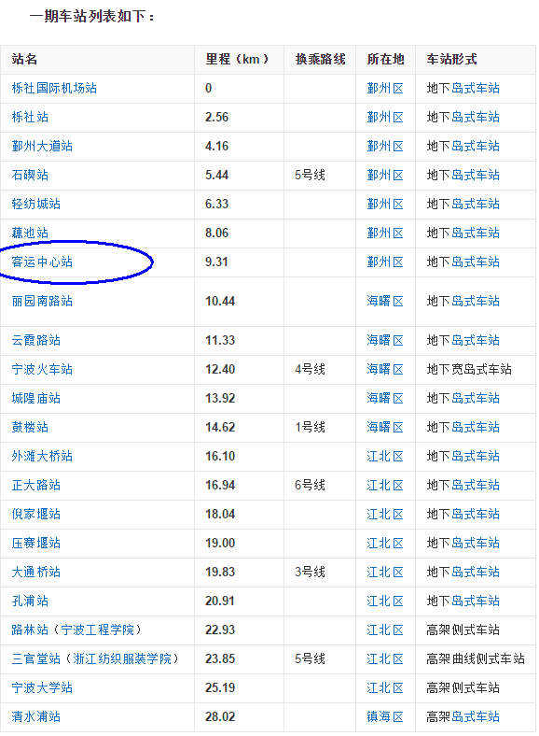Open 鄞州区 link in 石碶站 row
Screen dimensions: 539x736
coord(385,175)
